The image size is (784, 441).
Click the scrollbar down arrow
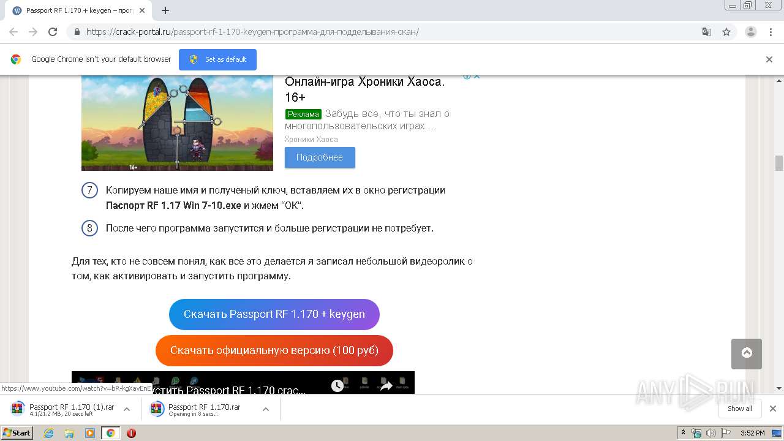[x=779, y=388]
